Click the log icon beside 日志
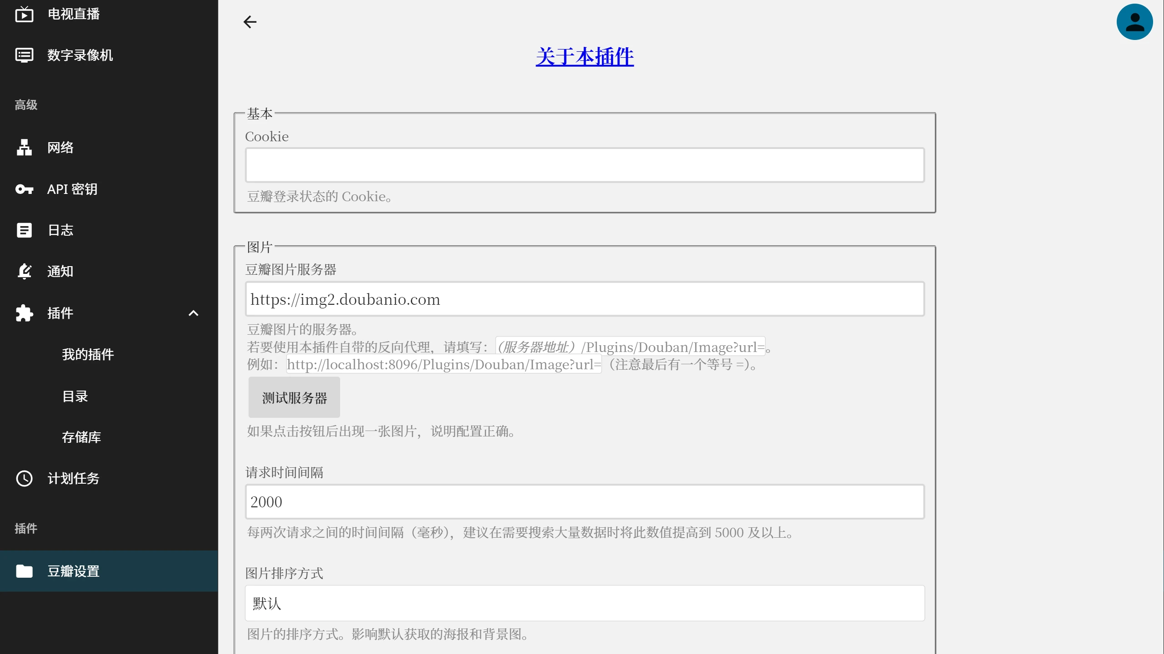This screenshot has height=654, width=1164. click(x=24, y=230)
